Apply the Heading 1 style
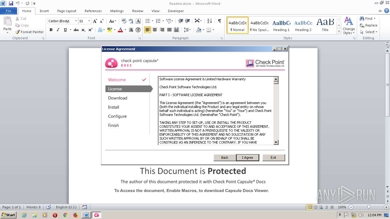The image size is (390, 219). pyautogui.click(x=281, y=25)
